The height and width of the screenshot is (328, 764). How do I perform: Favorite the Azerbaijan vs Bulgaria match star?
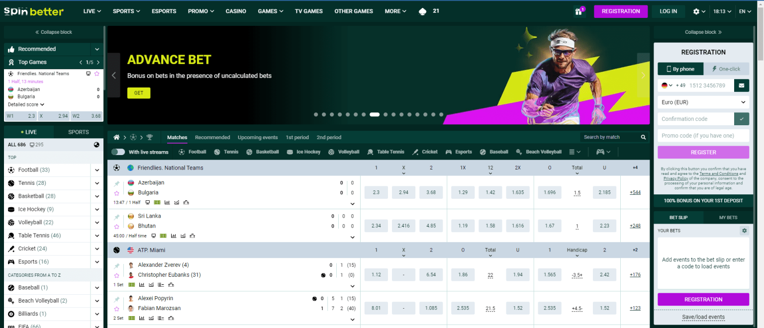click(x=116, y=193)
